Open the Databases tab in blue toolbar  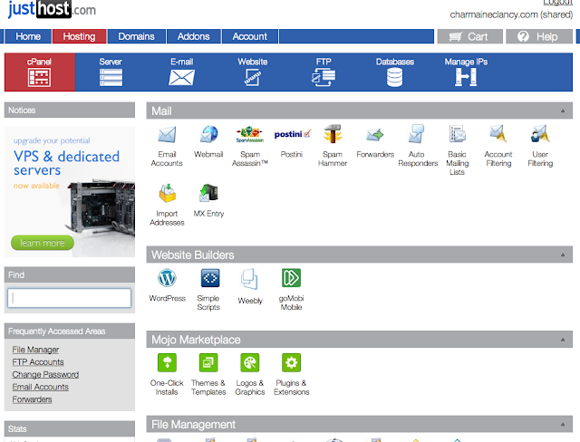[x=395, y=72]
